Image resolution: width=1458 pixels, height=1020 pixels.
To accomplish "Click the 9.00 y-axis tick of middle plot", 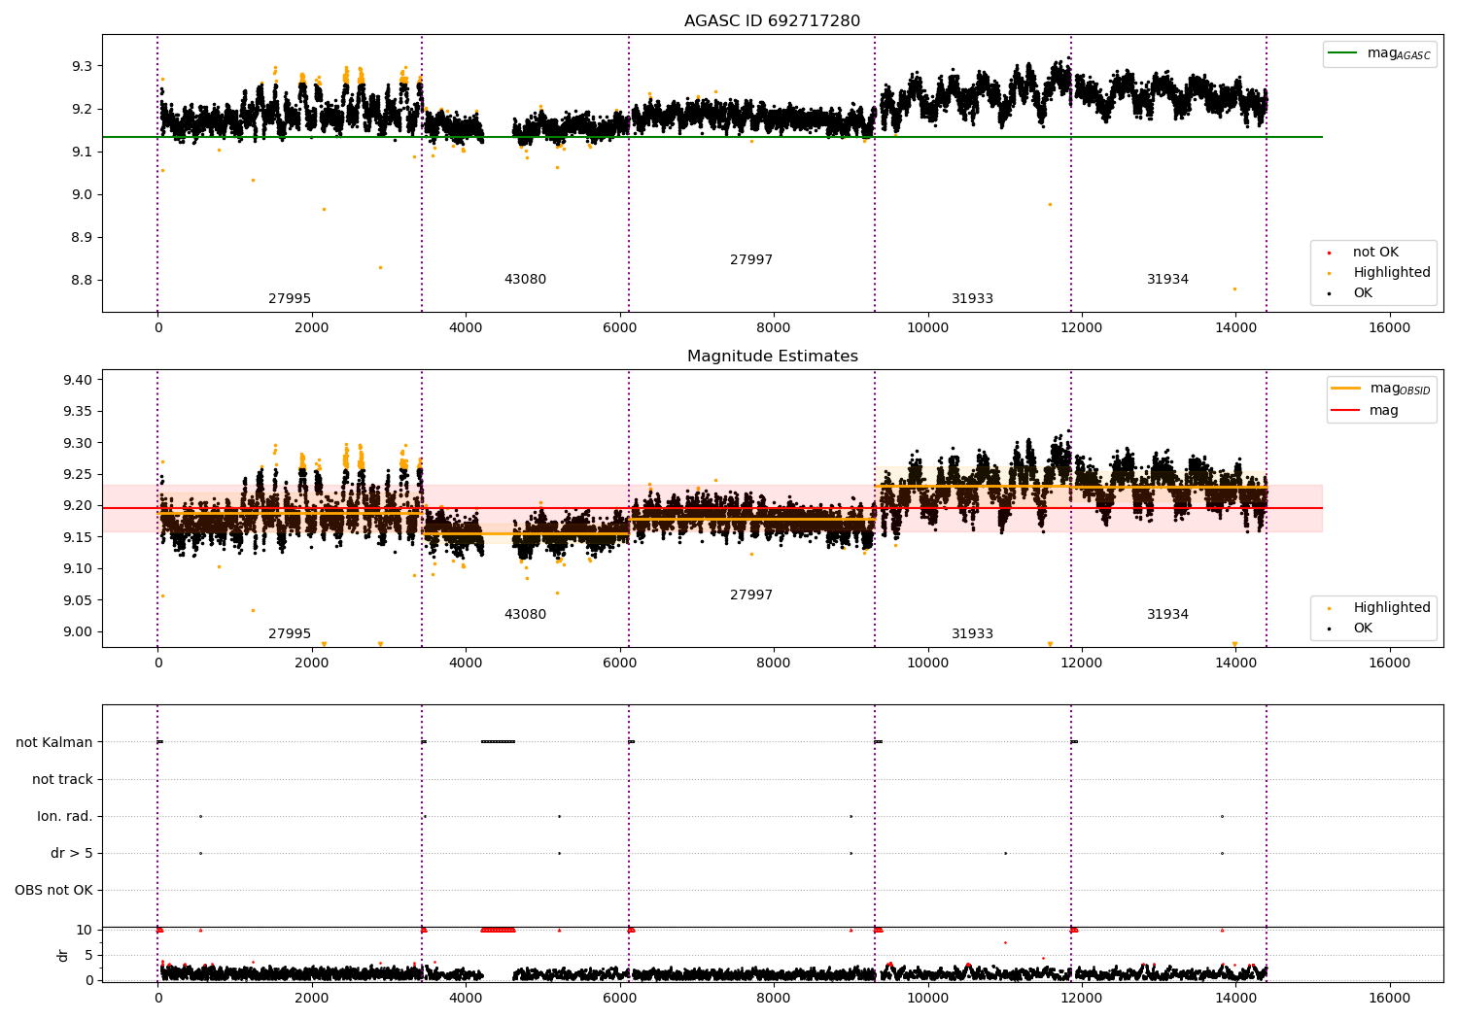I will click(x=78, y=631).
